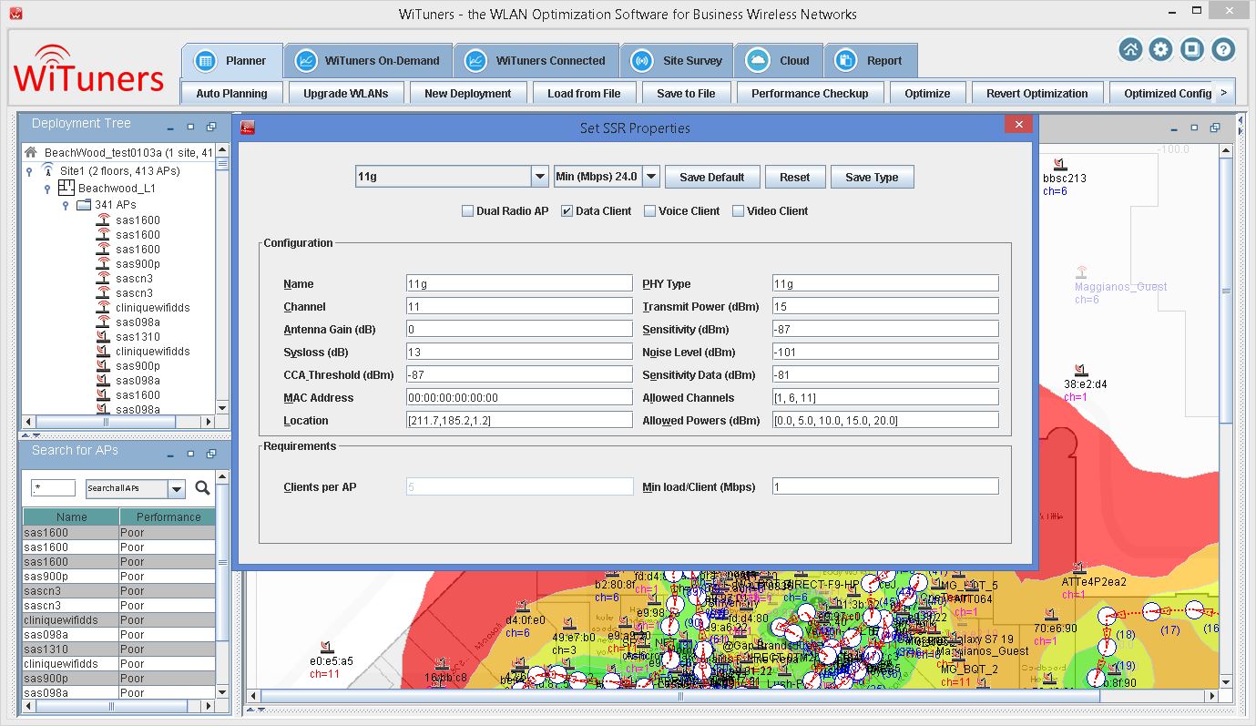
Task: Enable the Voice Client checkbox
Action: click(649, 210)
